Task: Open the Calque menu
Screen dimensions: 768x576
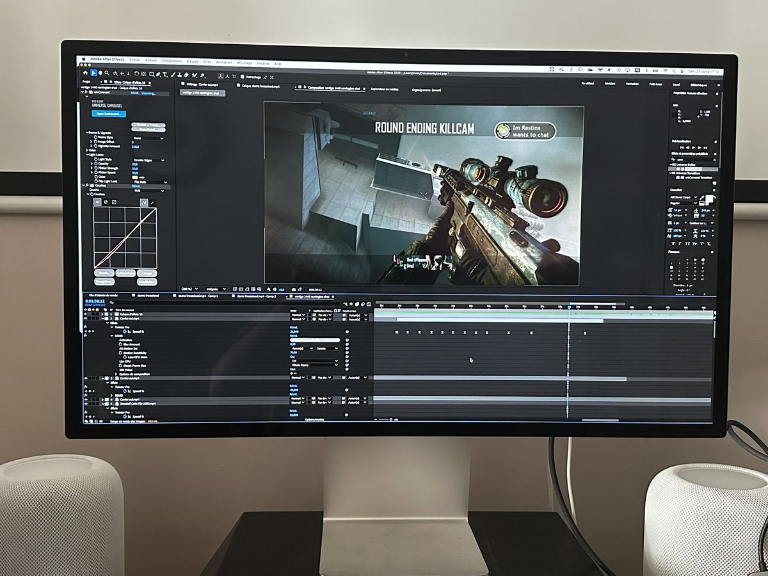Action: [x=192, y=61]
